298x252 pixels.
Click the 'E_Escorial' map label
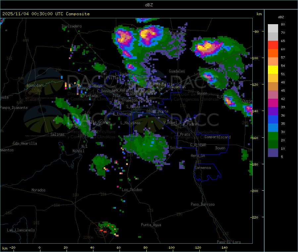coord(123,114)
